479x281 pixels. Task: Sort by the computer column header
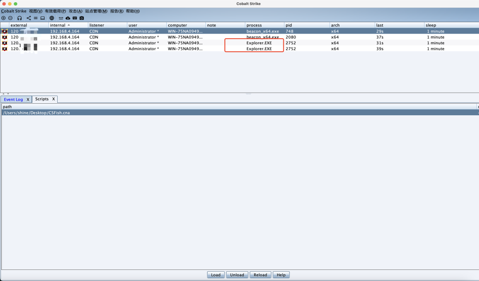[x=186, y=25]
